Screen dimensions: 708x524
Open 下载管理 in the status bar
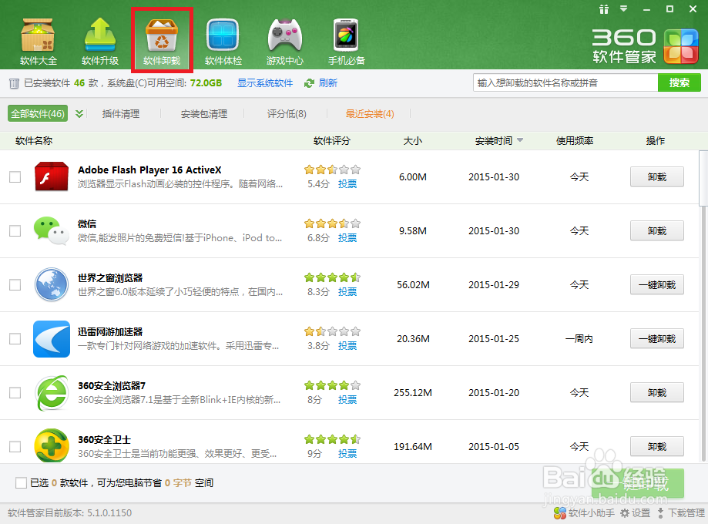click(680, 513)
